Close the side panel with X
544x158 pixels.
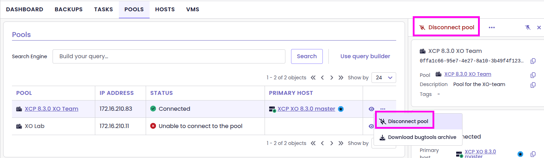[539, 28]
